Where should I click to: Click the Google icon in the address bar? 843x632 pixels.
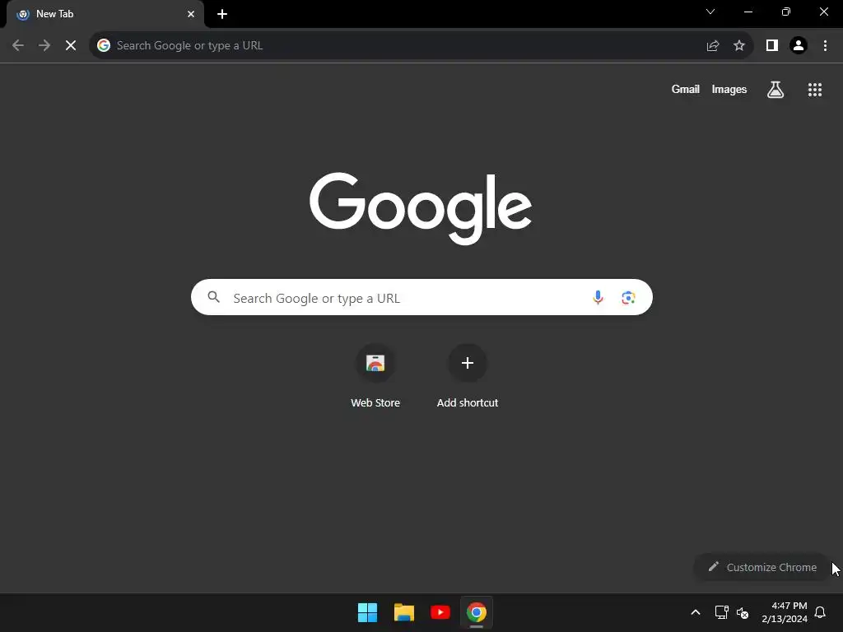point(104,46)
